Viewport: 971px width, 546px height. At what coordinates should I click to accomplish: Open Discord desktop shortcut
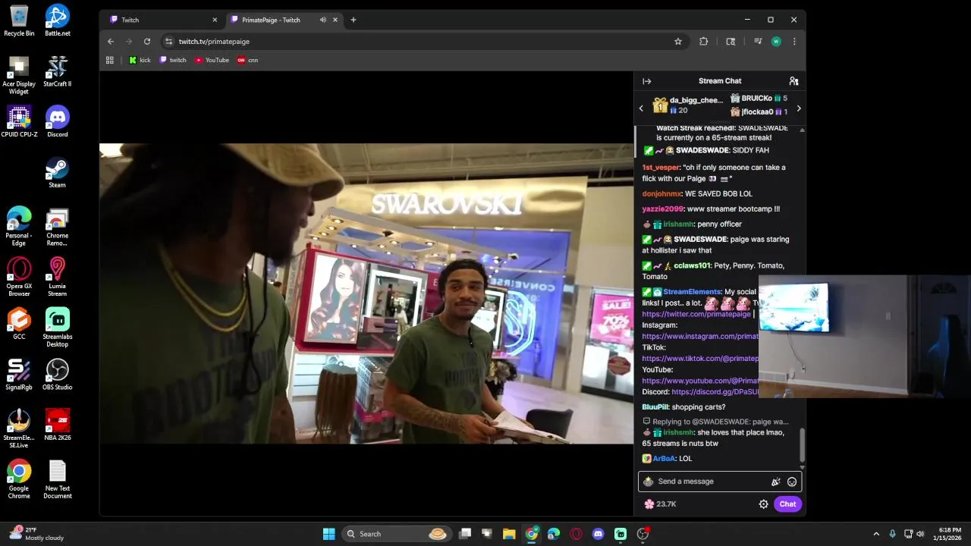(58, 121)
